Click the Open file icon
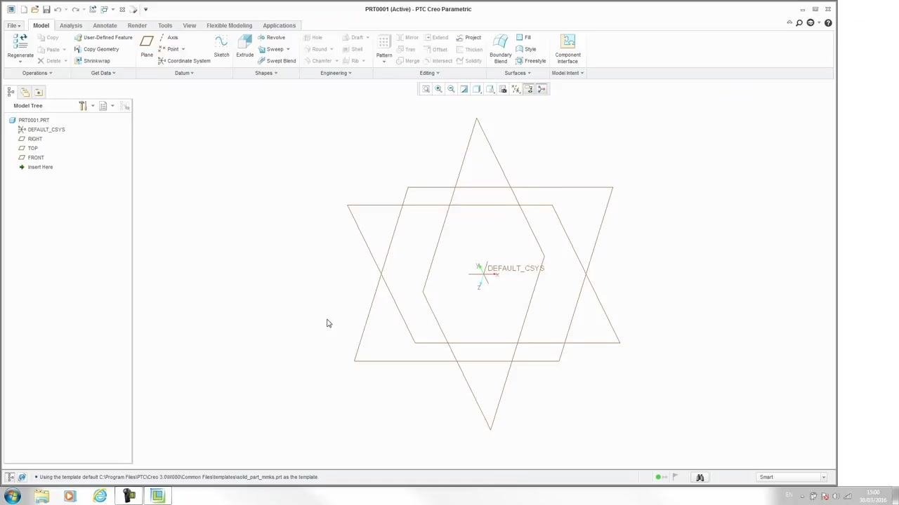Screen dimensions: 899x505 34,9
